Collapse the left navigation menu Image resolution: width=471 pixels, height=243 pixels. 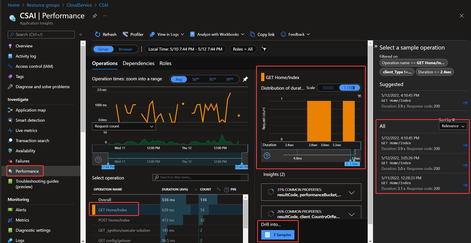81,34
